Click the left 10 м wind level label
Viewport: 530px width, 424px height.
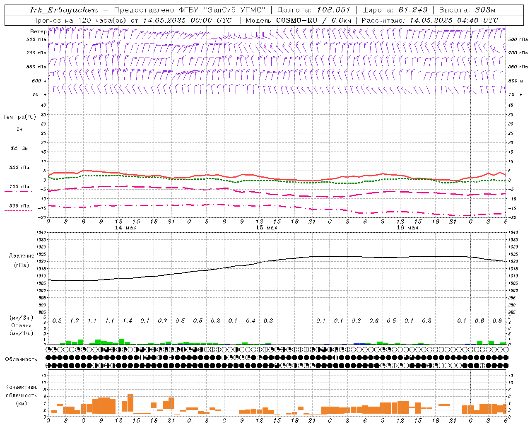click(x=40, y=94)
